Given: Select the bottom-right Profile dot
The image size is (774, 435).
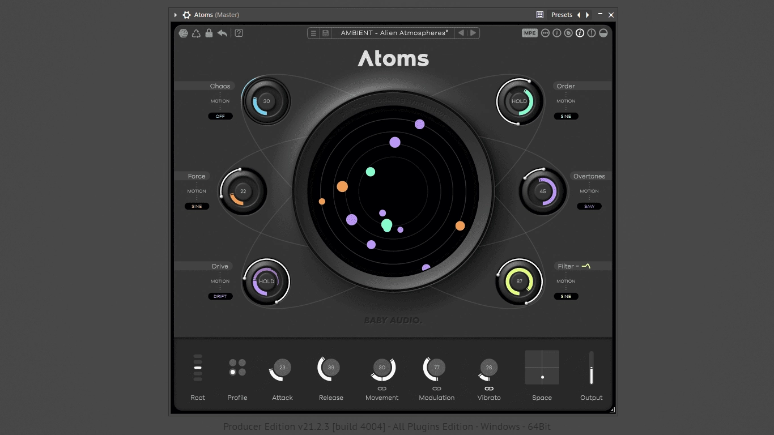Looking at the screenshot, I should tap(242, 372).
